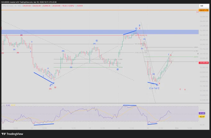
Task: Click the green 0.618 level label at right
Action: (x=196, y=57)
